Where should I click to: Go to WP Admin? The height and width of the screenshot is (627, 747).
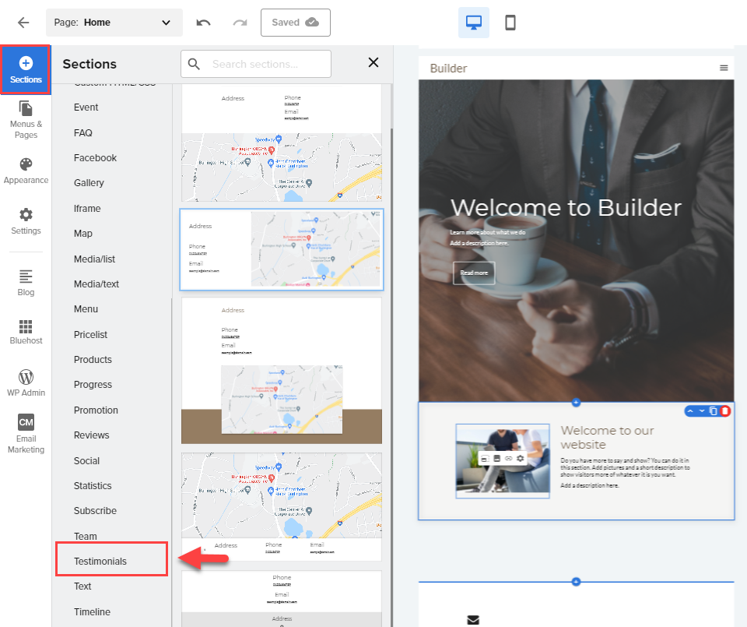tap(26, 383)
